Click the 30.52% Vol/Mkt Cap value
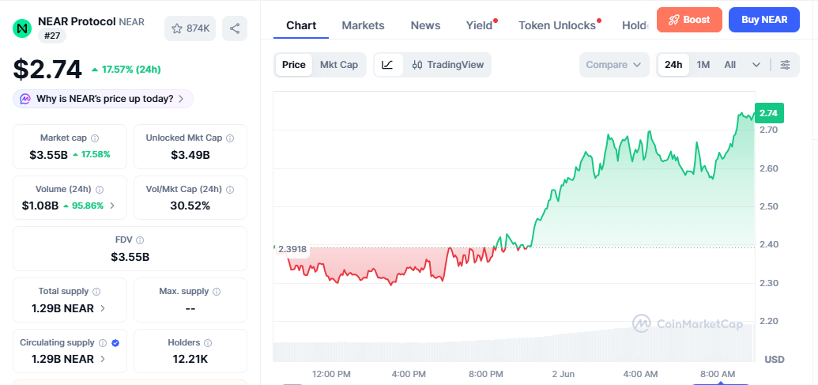The width and height of the screenshot is (818, 385). [x=190, y=206]
